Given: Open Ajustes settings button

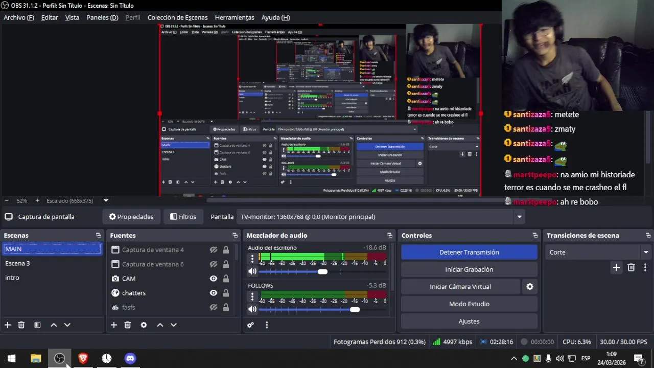Looking at the screenshot, I should tap(469, 321).
